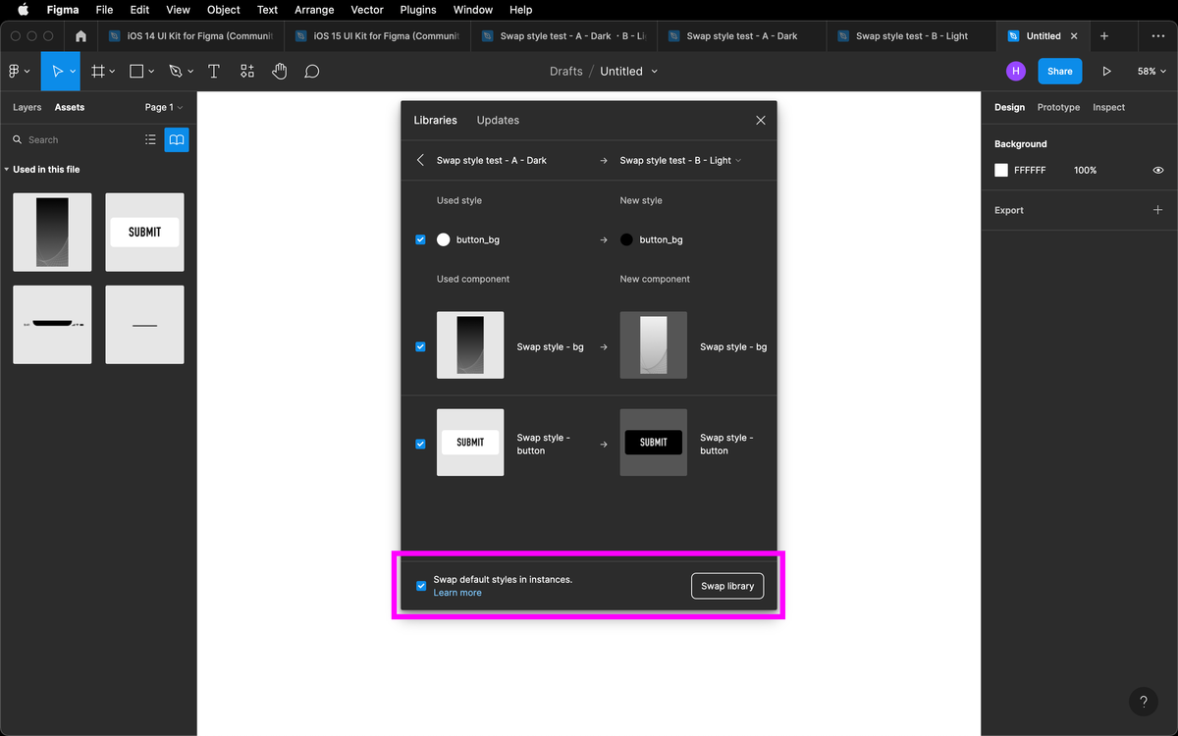Open the Untitled file name dropdown arrow
1178x736 pixels.
point(655,72)
